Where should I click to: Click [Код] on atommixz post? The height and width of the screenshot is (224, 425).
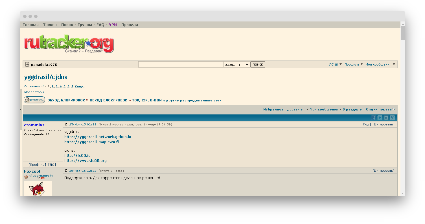coord(366,124)
